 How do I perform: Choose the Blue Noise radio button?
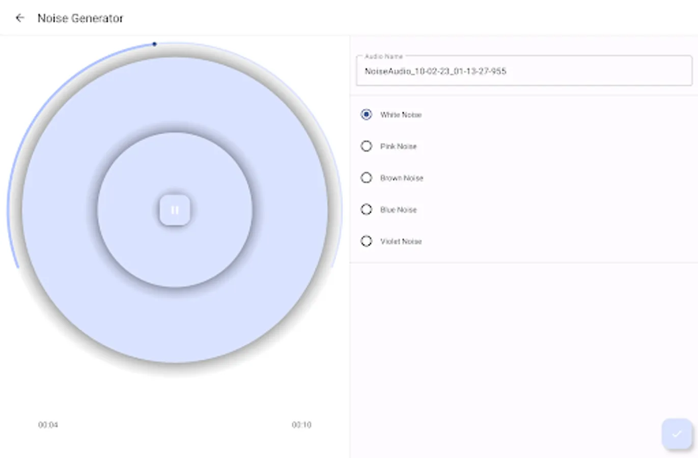point(366,209)
